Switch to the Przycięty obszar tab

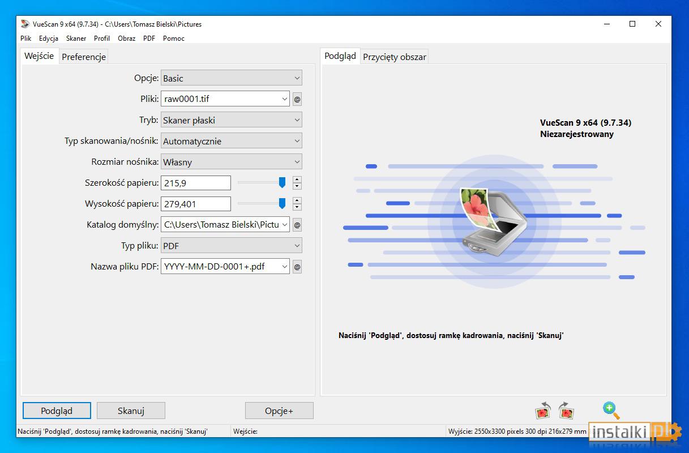(x=395, y=57)
